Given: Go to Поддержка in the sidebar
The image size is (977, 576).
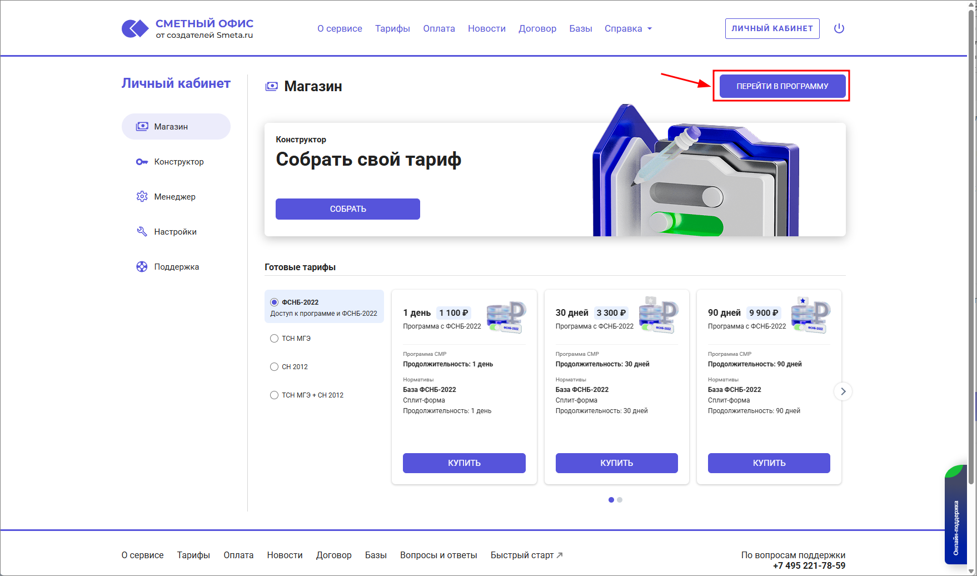Looking at the screenshot, I should pyautogui.click(x=176, y=267).
